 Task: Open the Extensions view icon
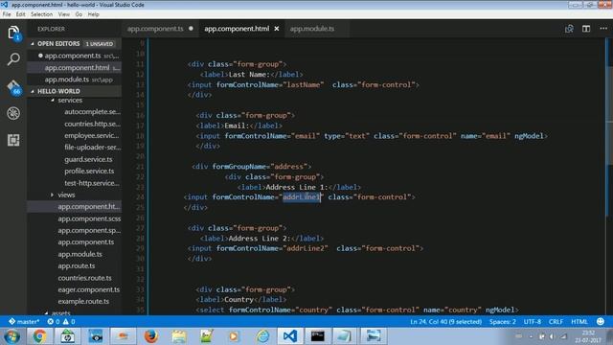click(13, 140)
